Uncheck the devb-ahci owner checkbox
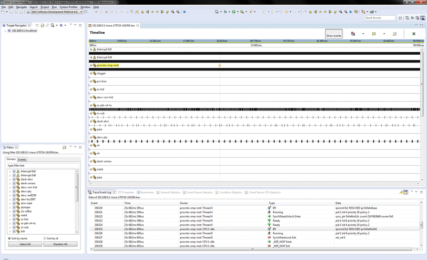This screenshot has width=427, height=260. [x=14, y=179]
